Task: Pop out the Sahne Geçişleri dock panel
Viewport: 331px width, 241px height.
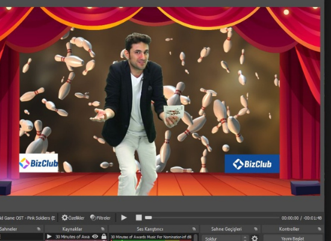Action: 256,229
